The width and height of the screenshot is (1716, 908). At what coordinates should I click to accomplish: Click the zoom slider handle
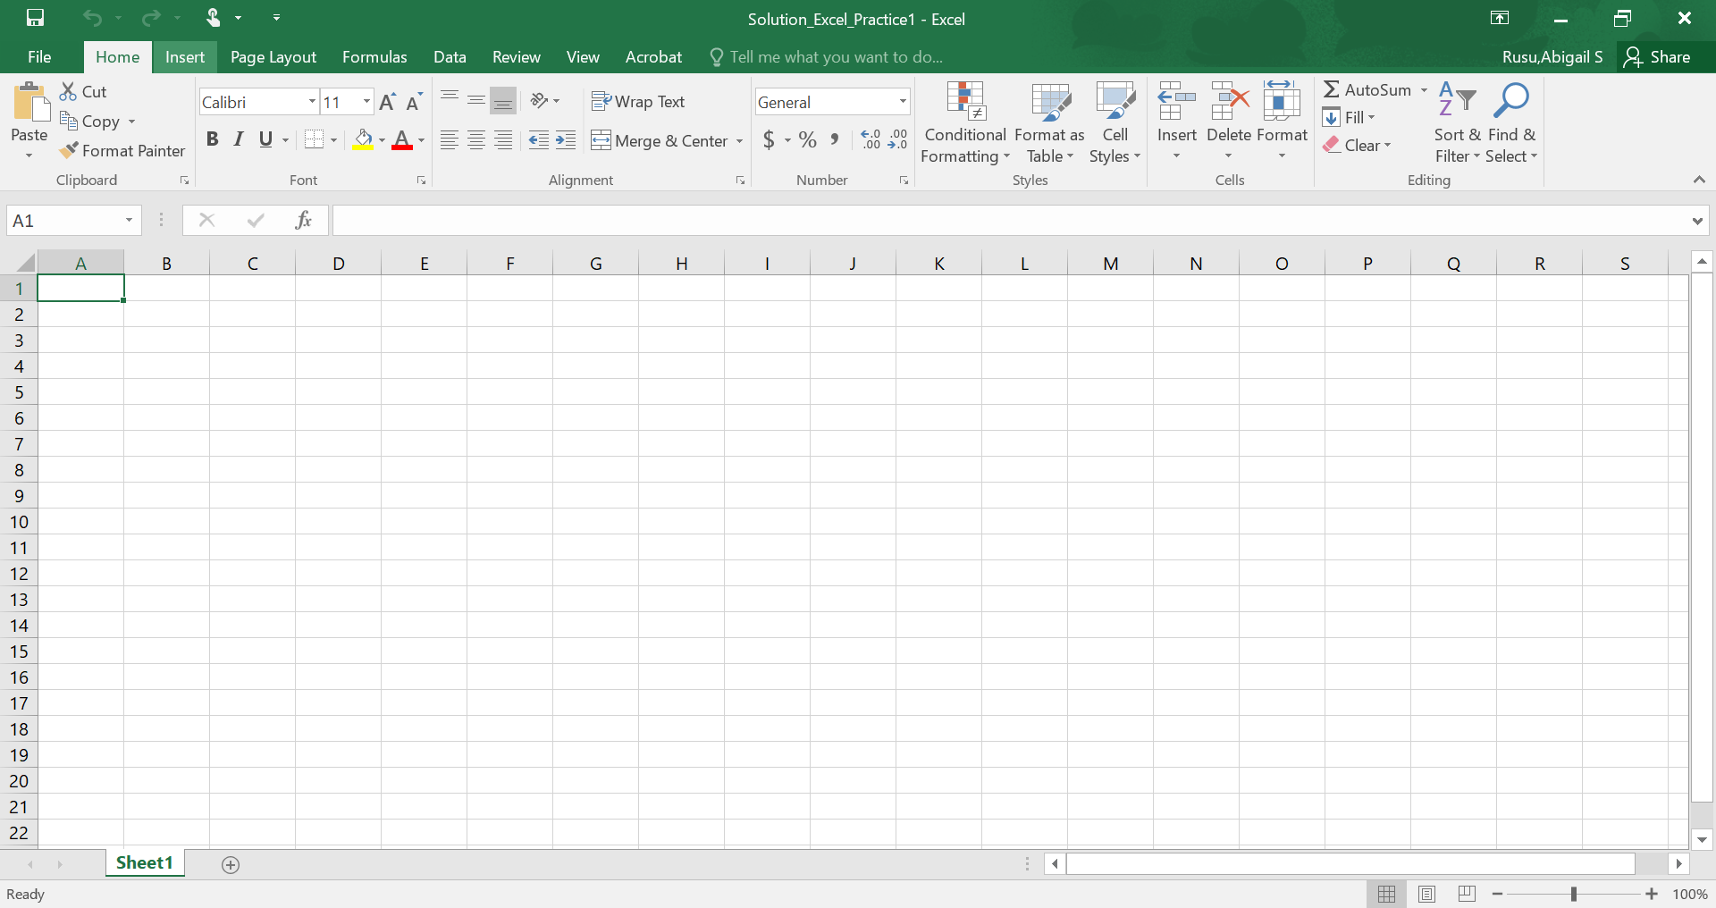(1574, 894)
